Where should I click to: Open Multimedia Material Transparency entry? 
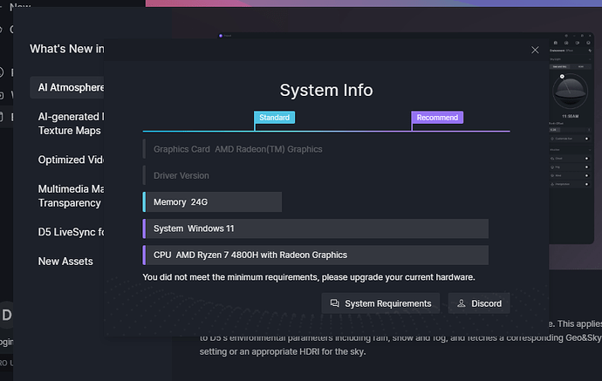71,195
